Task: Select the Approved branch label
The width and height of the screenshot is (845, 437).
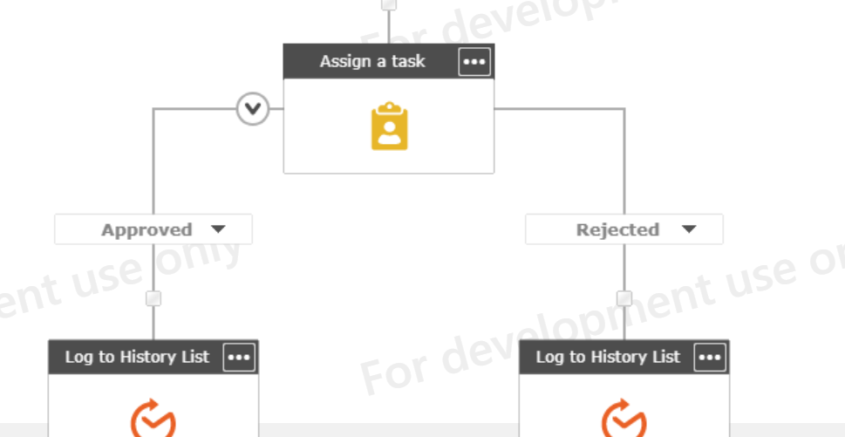Action: 147,230
